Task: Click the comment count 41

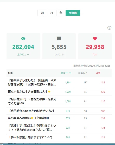Action: pyautogui.click(x=85, y=128)
